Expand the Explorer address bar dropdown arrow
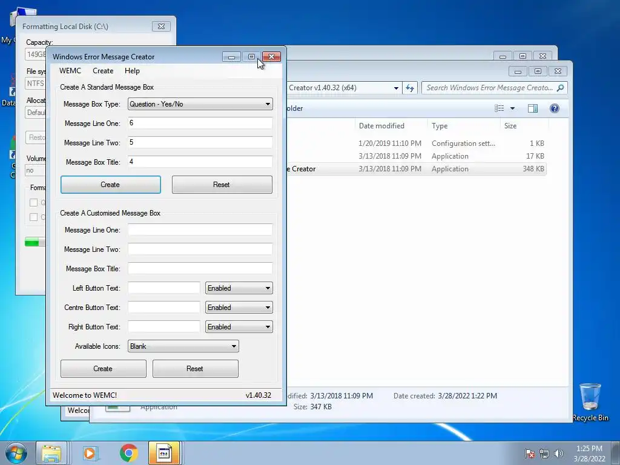The image size is (620, 465). click(x=396, y=88)
